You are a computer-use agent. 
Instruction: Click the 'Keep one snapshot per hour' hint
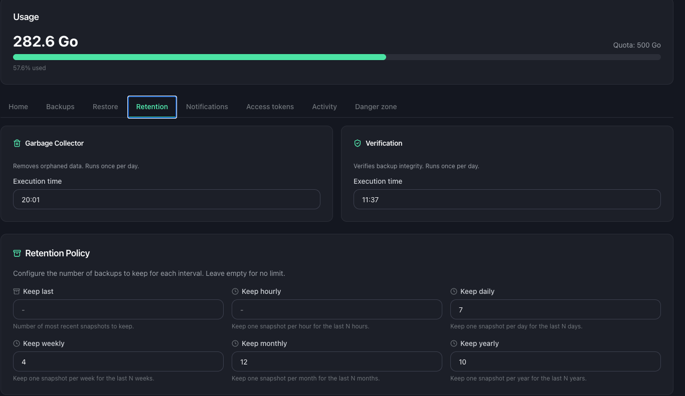pyautogui.click(x=300, y=326)
